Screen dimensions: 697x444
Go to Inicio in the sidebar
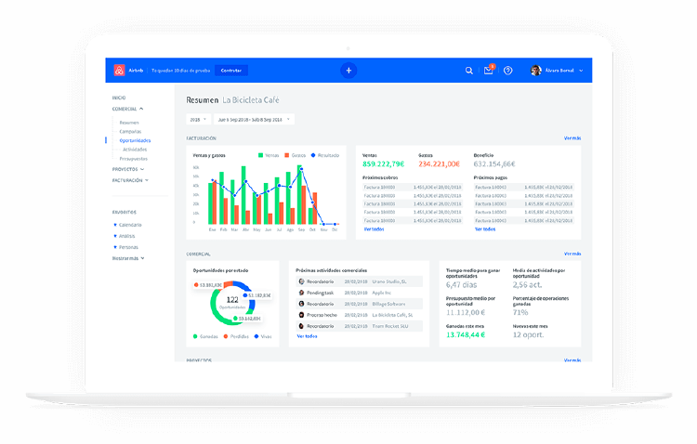coord(119,98)
